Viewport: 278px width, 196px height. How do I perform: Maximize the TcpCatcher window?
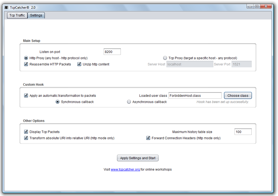(257, 6)
